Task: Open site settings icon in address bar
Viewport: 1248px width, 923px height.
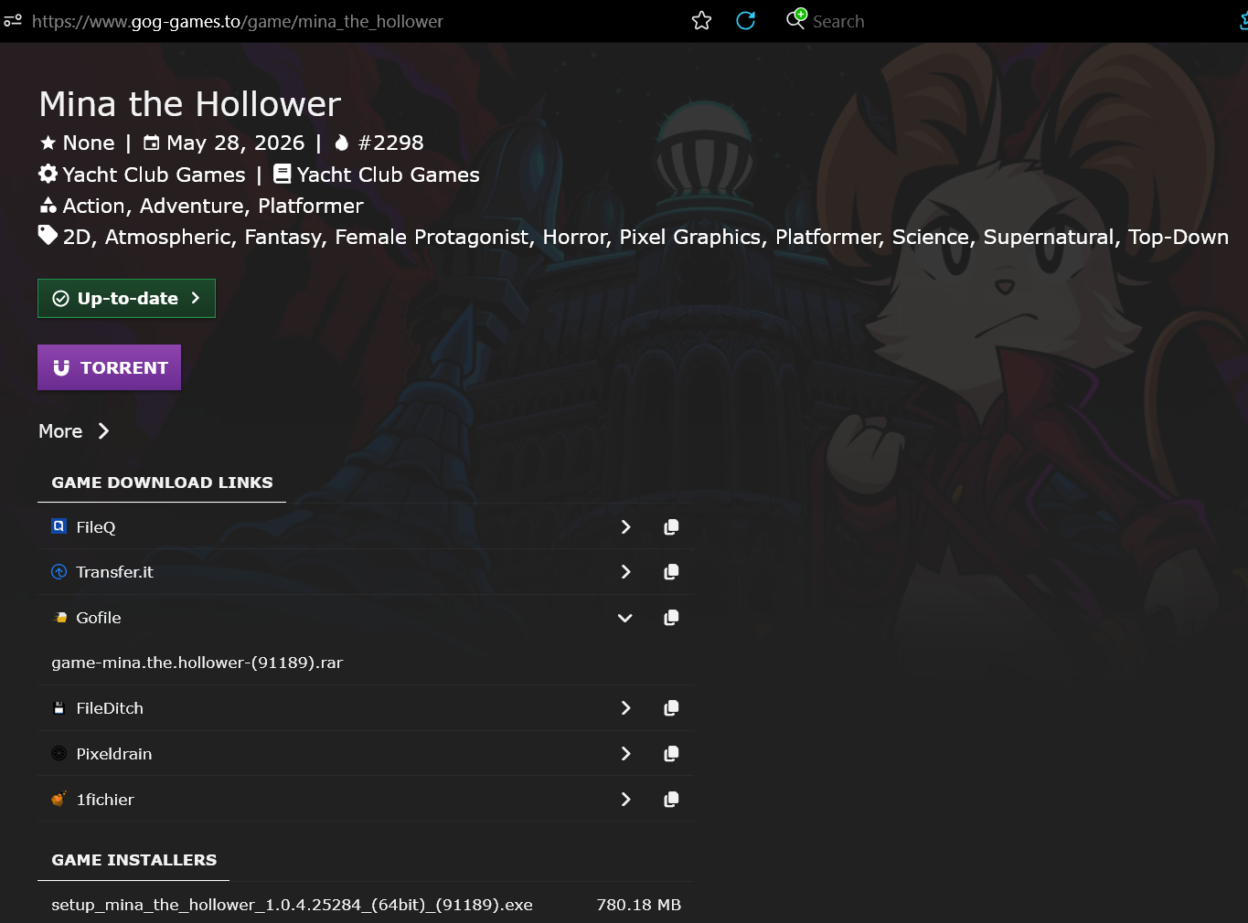Action: tap(13, 20)
